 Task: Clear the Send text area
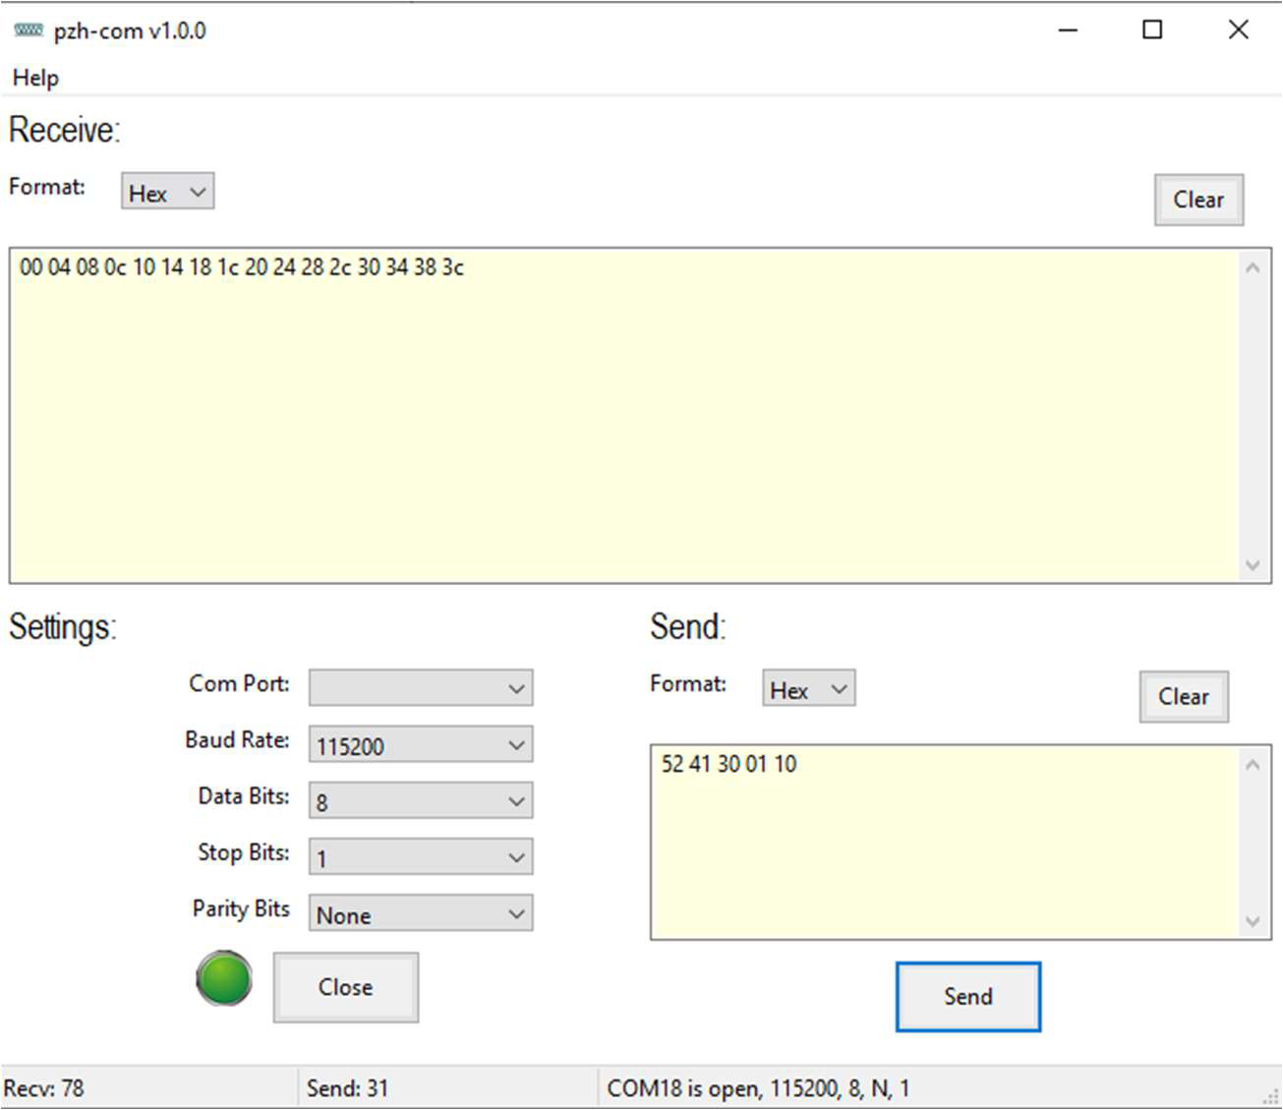[1184, 697]
